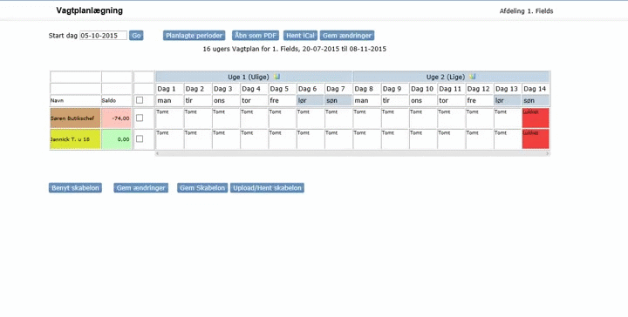Click bottom Gem ændringer button
The image size is (628, 317).
(x=141, y=188)
